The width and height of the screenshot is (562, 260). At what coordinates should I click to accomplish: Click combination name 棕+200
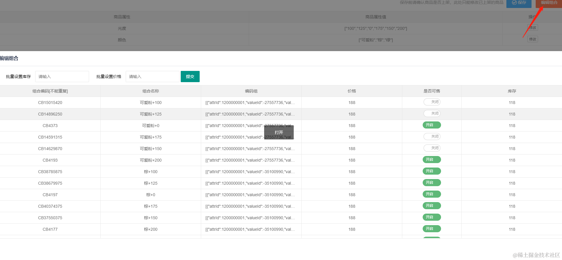point(151,229)
